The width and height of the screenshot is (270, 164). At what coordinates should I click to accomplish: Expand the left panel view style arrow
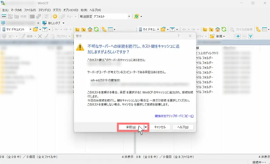tap(114, 30)
